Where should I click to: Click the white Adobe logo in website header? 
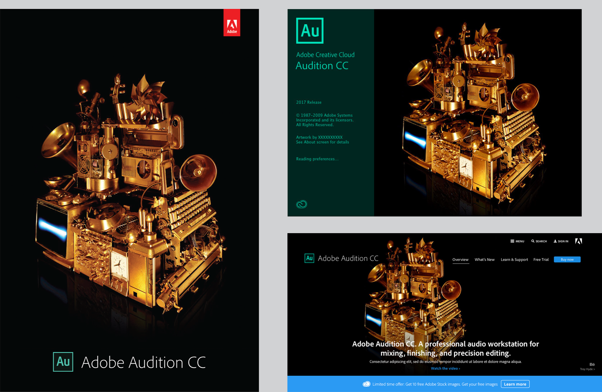578,241
